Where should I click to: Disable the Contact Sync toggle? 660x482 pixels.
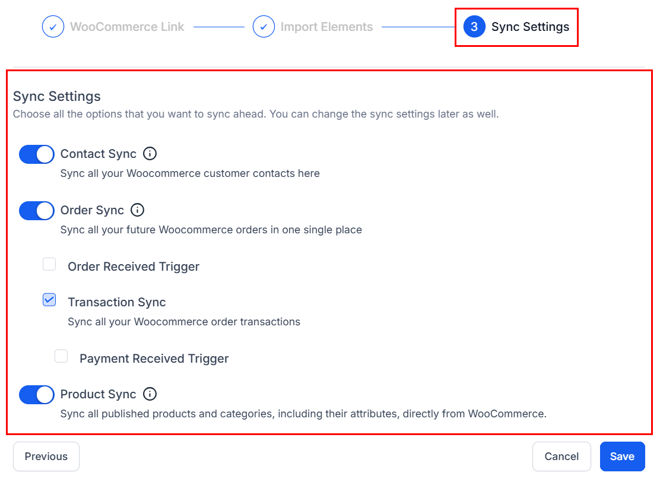37,154
